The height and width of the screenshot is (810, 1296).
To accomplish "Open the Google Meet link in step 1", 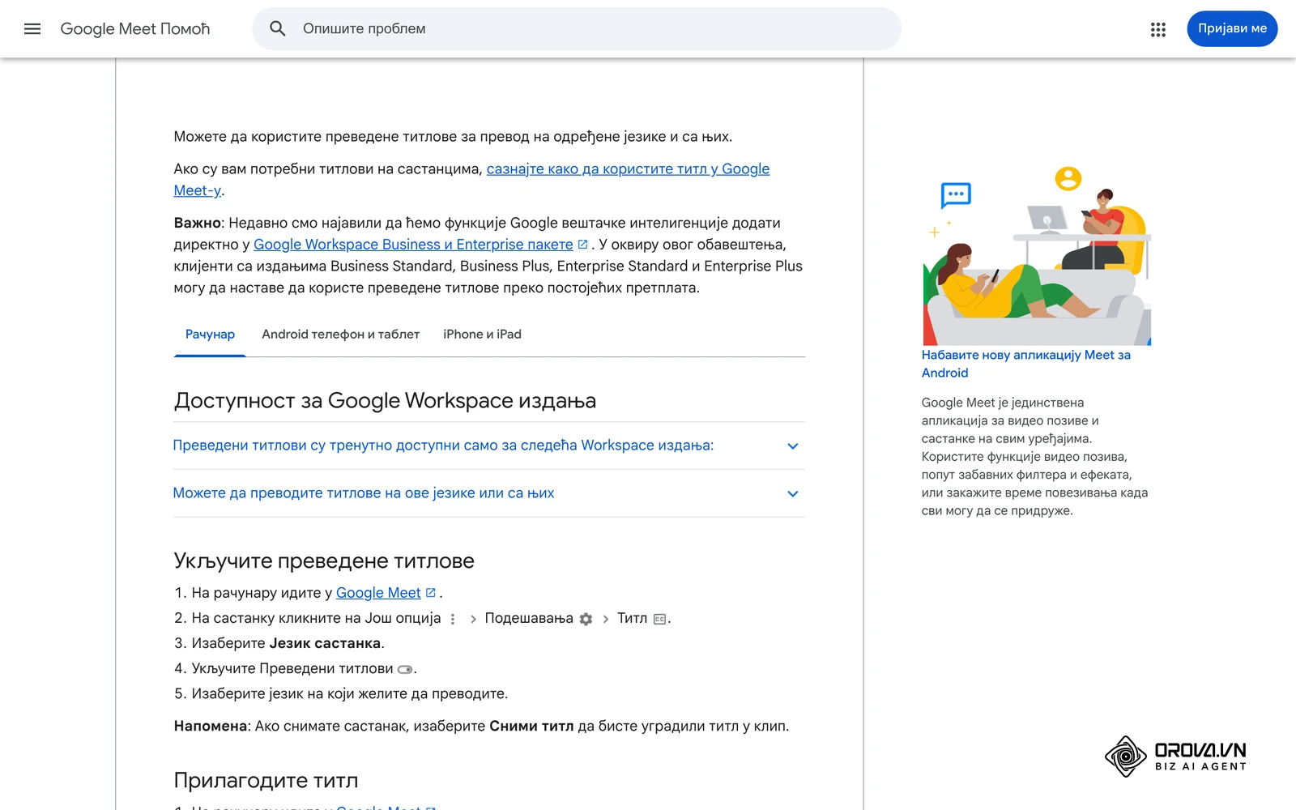I will tap(378, 593).
